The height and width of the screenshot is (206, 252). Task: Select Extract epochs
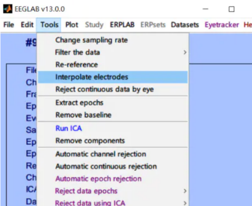(113, 103)
